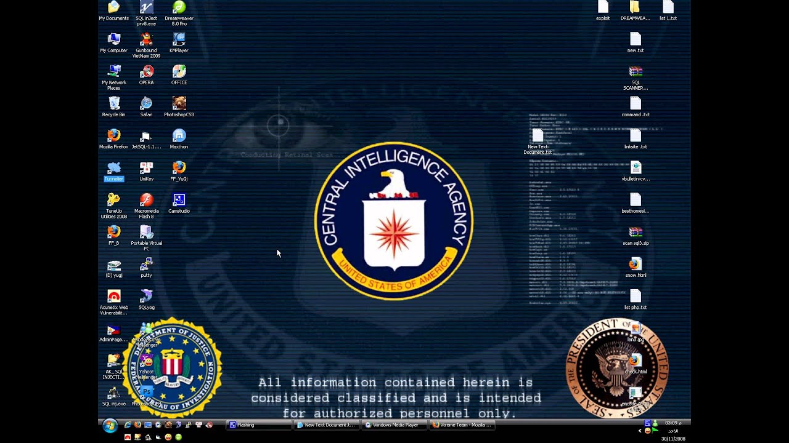The image size is (789, 443).
Task: Launch UniKey desktop shortcut
Action: [146, 172]
